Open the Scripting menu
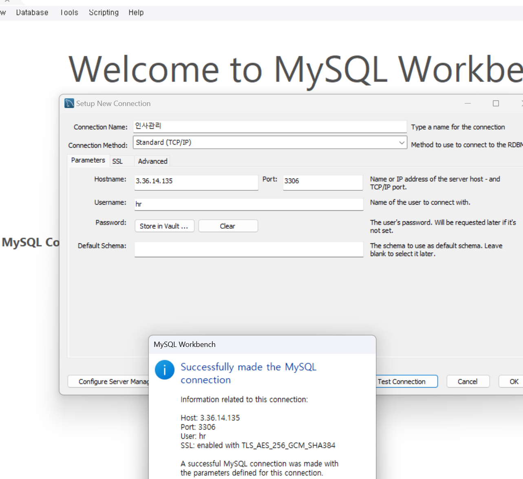Viewport: 523px width, 479px height. pos(104,12)
